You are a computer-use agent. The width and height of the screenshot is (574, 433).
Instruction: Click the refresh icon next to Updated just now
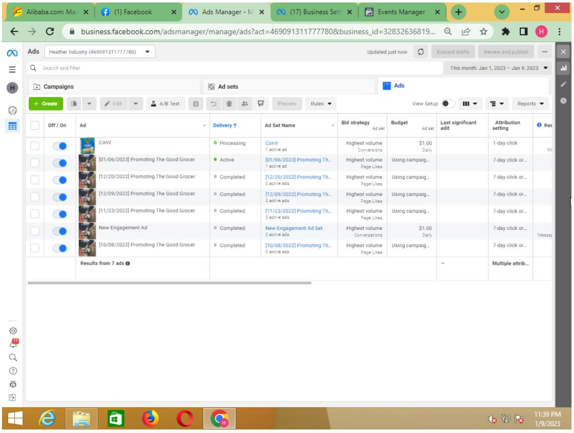click(x=421, y=52)
